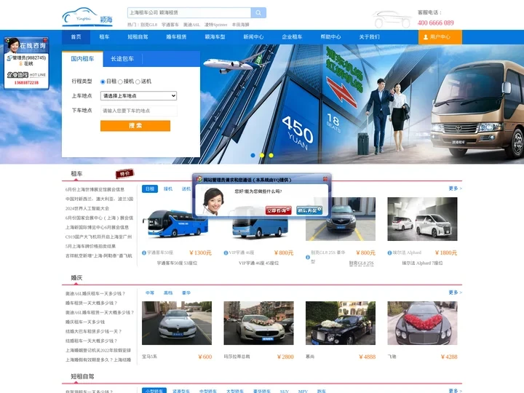The image size is (524, 393).
Task: Open link 结婚大巴车租赁多少钱一天?
Action: click(x=94, y=332)
